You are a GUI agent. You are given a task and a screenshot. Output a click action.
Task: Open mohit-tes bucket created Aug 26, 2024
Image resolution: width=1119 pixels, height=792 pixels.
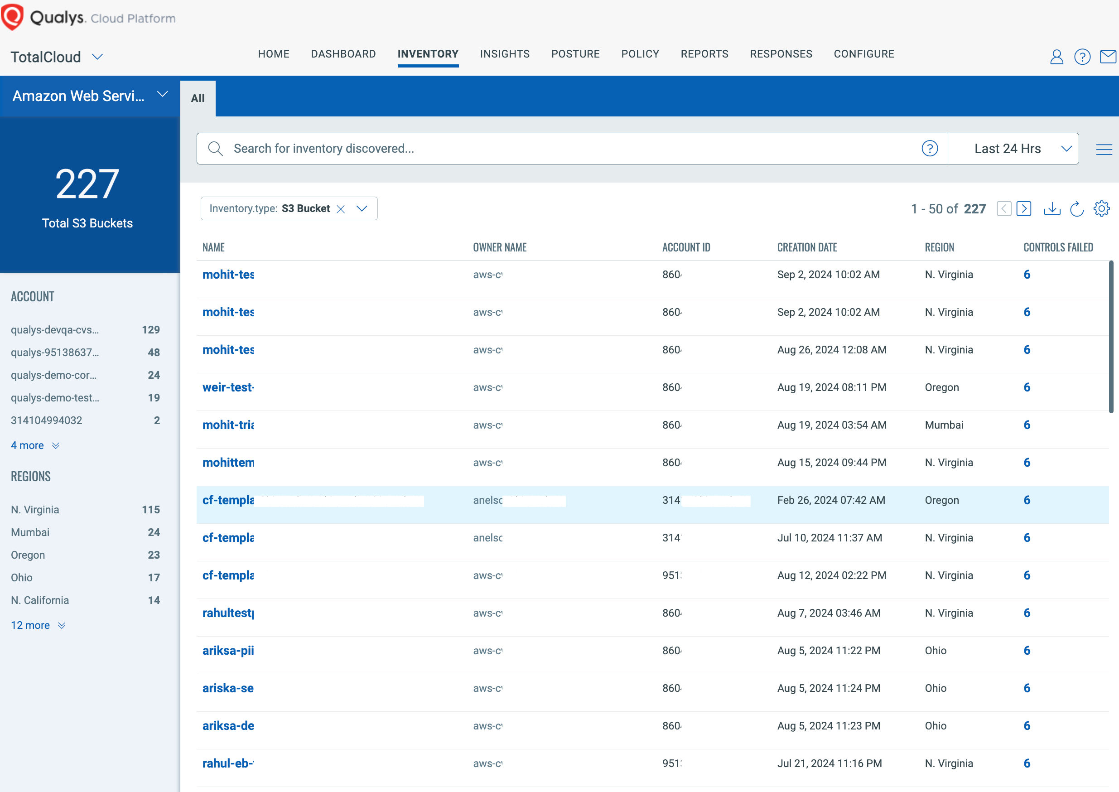coord(228,350)
